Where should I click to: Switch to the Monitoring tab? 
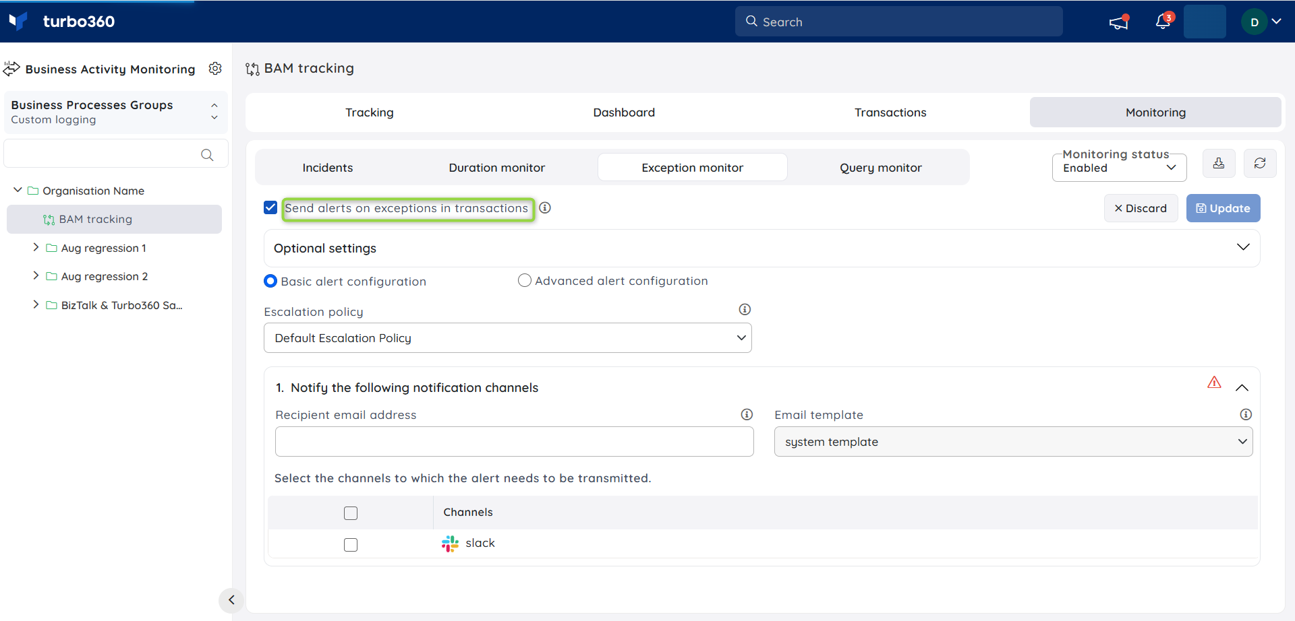click(x=1155, y=112)
